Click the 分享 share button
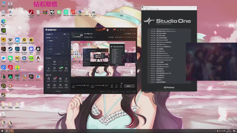 tap(134, 34)
